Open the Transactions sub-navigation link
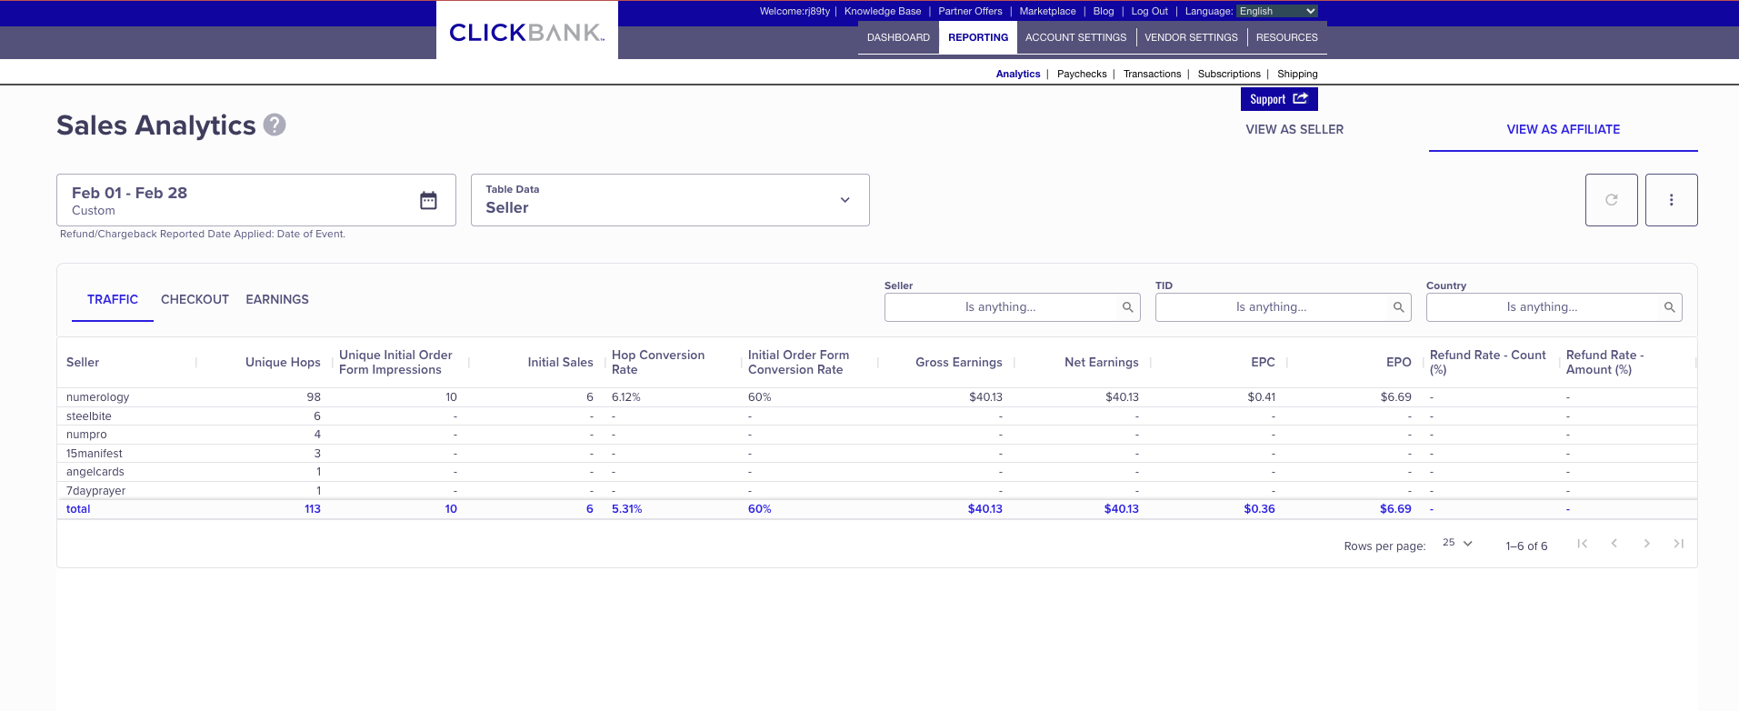Screen dimensions: 1739x711 point(1152,74)
